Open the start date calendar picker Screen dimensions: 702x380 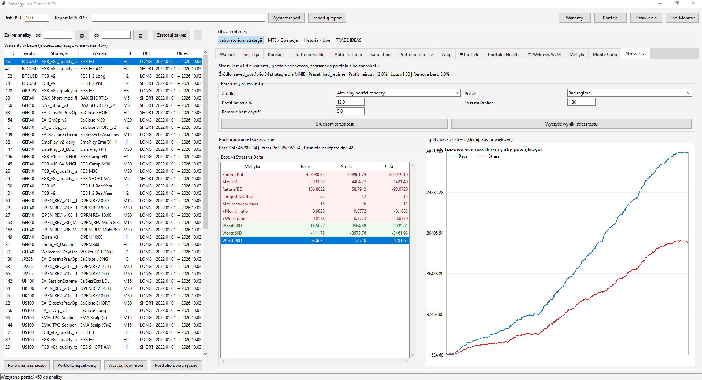(82, 35)
